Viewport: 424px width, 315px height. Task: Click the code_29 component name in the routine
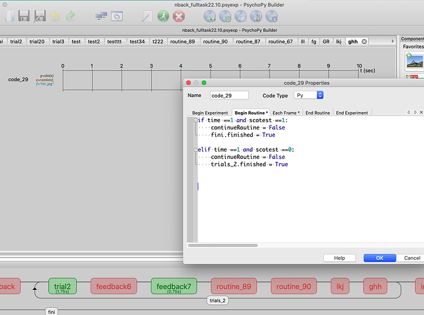pyautogui.click(x=18, y=79)
